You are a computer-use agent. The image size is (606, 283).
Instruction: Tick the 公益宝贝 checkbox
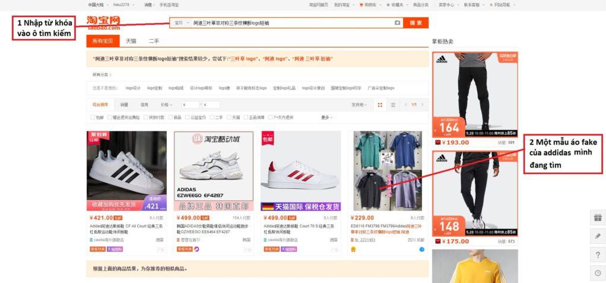coord(188,117)
